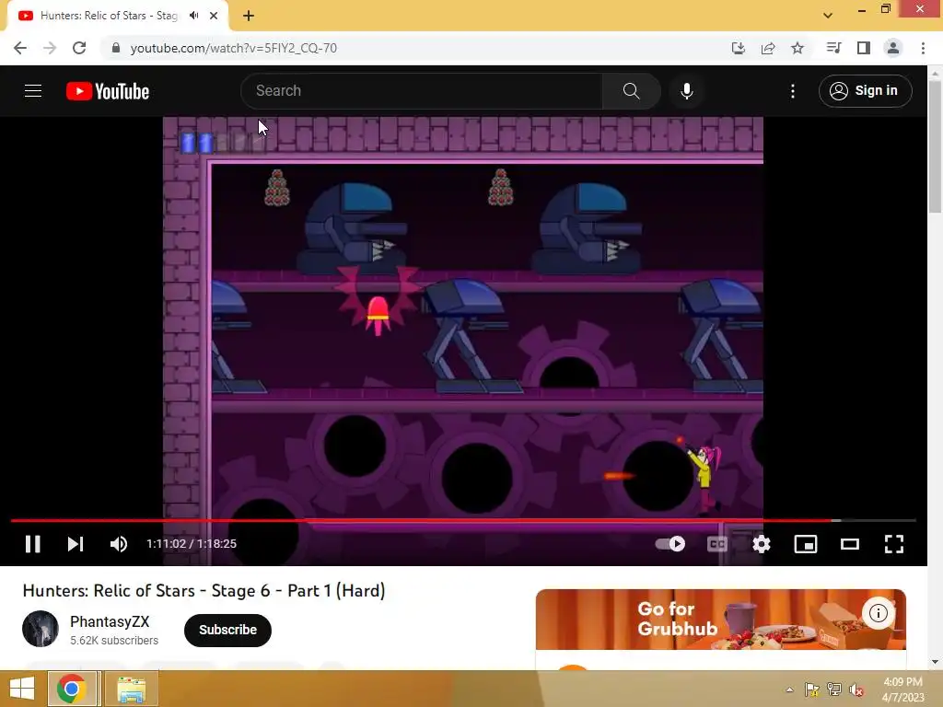The width and height of the screenshot is (943, 707).
Task: Click Chrome in the taskbar
Action: point(72,689)
